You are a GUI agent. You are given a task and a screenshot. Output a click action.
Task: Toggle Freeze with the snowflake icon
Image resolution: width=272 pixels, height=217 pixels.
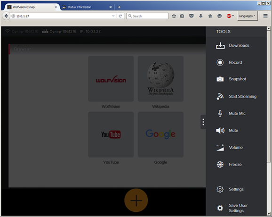pyautogui.click(x=220, y=165)
